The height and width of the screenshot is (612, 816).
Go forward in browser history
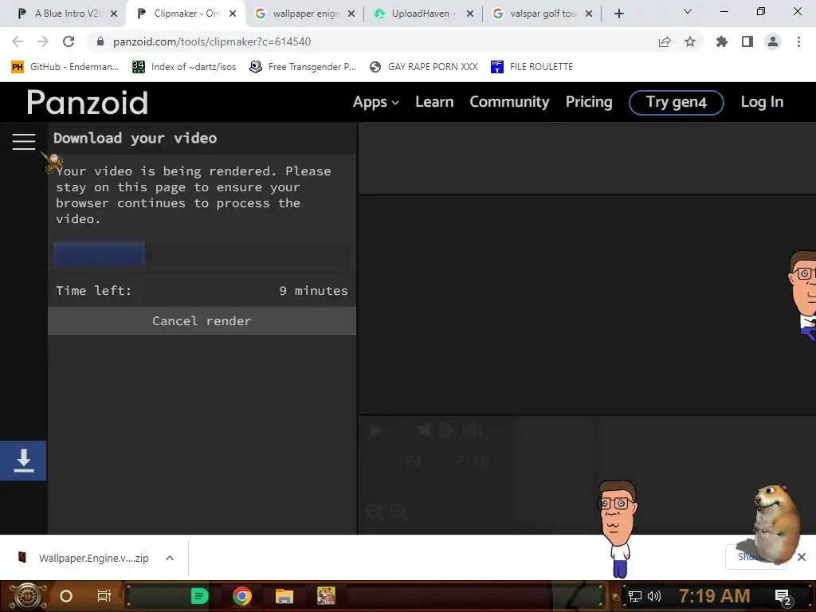(43, 41)
